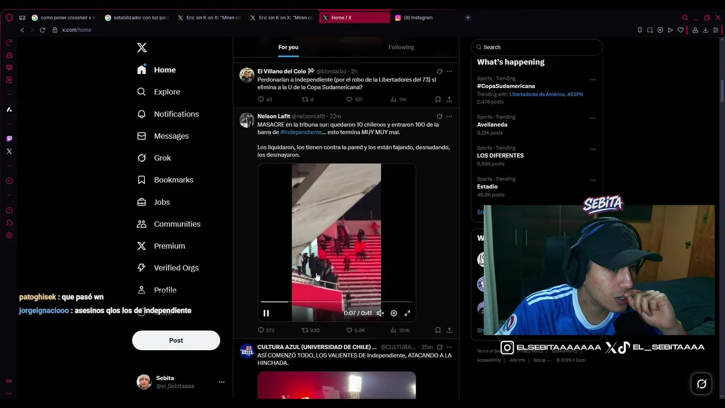Open account menu dots next to Sebita
The image size is (725, 408).
pyautogui.click(x=221, y=382)
